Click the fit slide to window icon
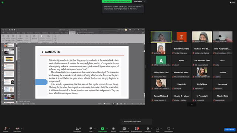This screenshot has width=237, height=133. click(144, 104)
